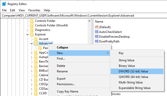Create a new String Value

(137, 60)
